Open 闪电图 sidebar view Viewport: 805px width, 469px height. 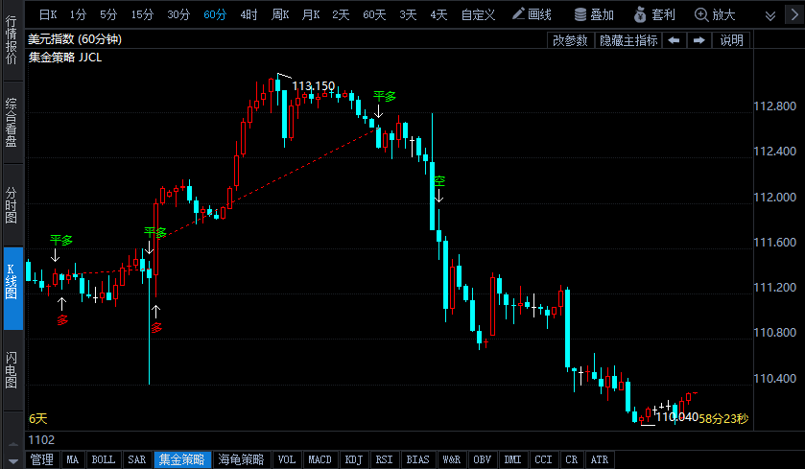click(x=12, y=370)
